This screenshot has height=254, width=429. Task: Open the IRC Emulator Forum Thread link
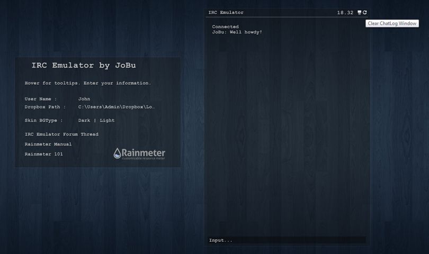(x=61, y=134)
